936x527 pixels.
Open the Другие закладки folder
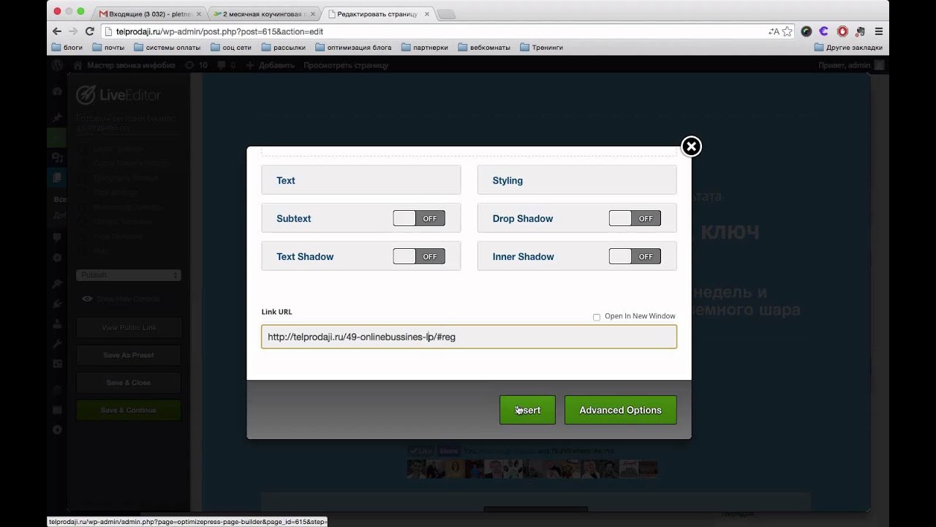848,48
